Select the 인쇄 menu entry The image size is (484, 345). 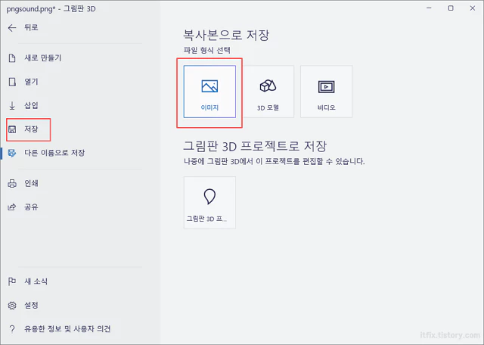point(31,183)
